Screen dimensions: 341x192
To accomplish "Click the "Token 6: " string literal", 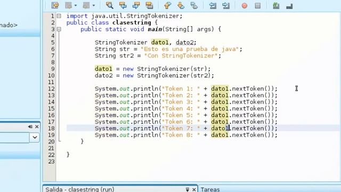I will point(181,122).
